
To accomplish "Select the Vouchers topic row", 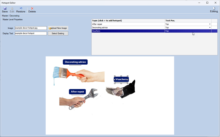I will point(128,31).
